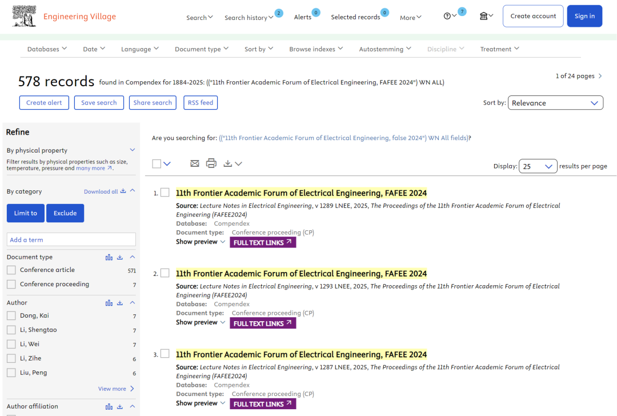Expand the By physical property section
617x416 pixels.
133,150
